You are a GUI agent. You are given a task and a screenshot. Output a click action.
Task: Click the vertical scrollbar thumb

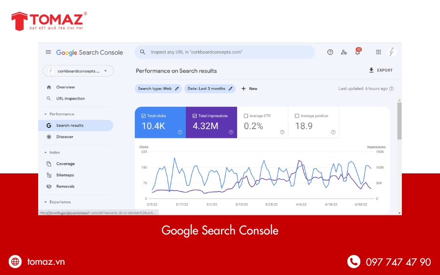399,121
